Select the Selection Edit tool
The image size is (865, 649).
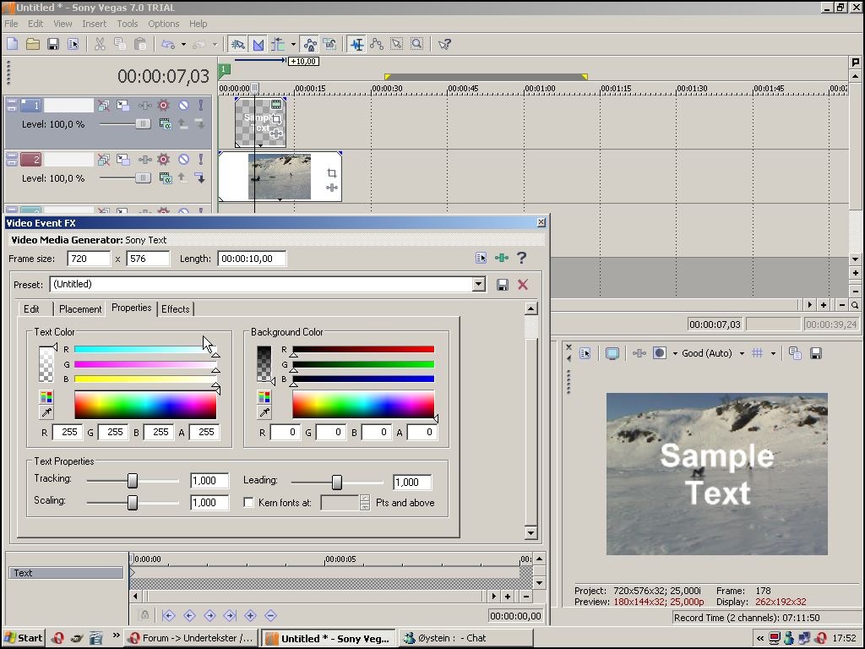[x=397, y=44]
